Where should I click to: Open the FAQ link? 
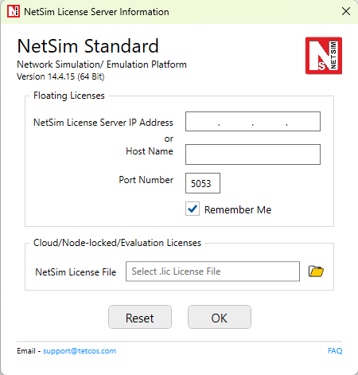point(335,350)
